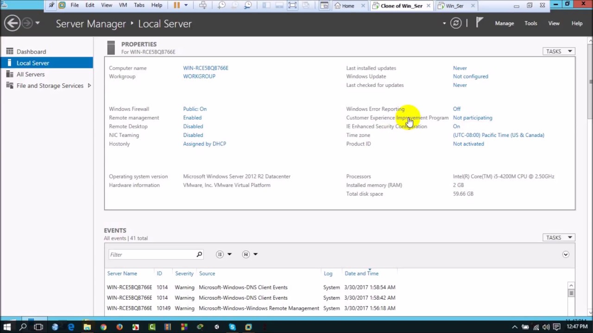The image size is (593, 333).
Task: Open the events list options icon
Action: 220,254
